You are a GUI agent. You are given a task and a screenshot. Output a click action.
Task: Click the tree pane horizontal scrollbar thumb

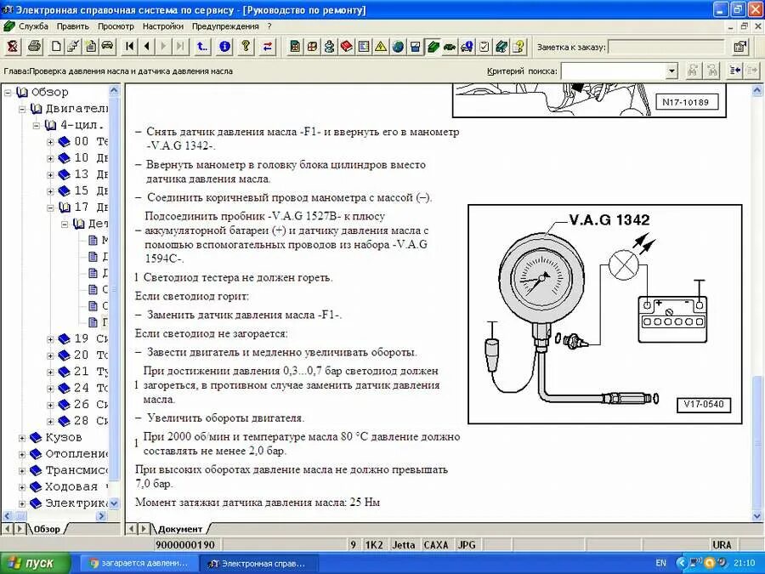click(x=21, y=516)
